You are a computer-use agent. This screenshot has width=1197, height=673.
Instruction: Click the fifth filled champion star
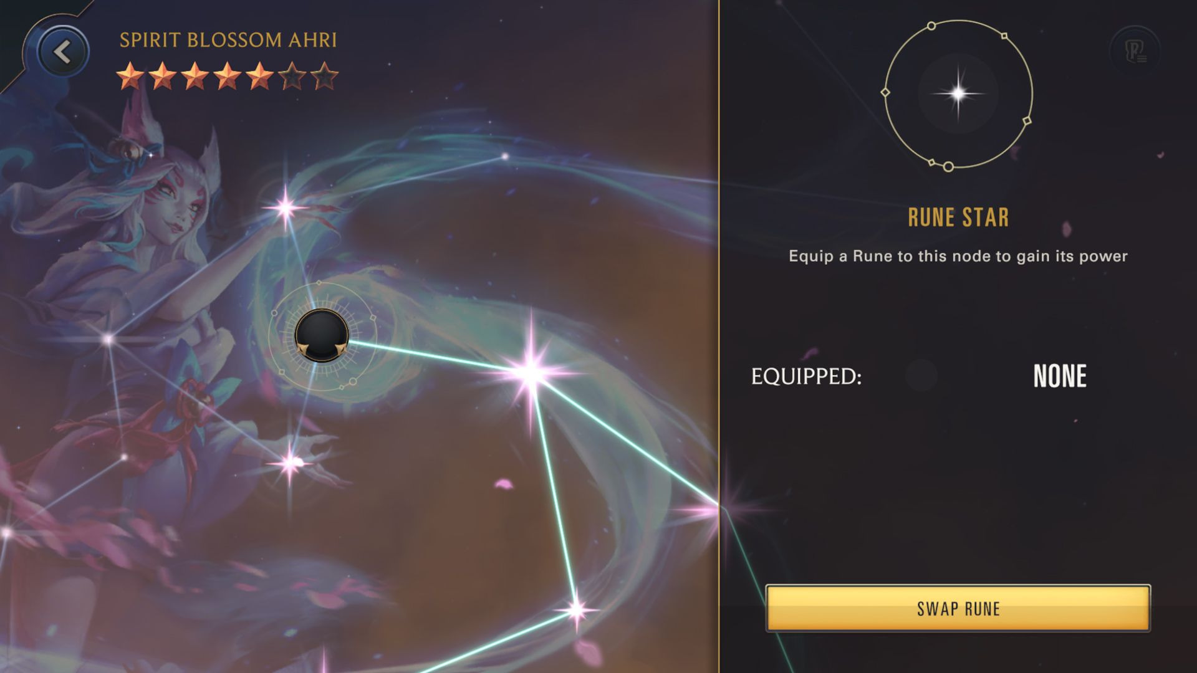click(x=260, y=76)
